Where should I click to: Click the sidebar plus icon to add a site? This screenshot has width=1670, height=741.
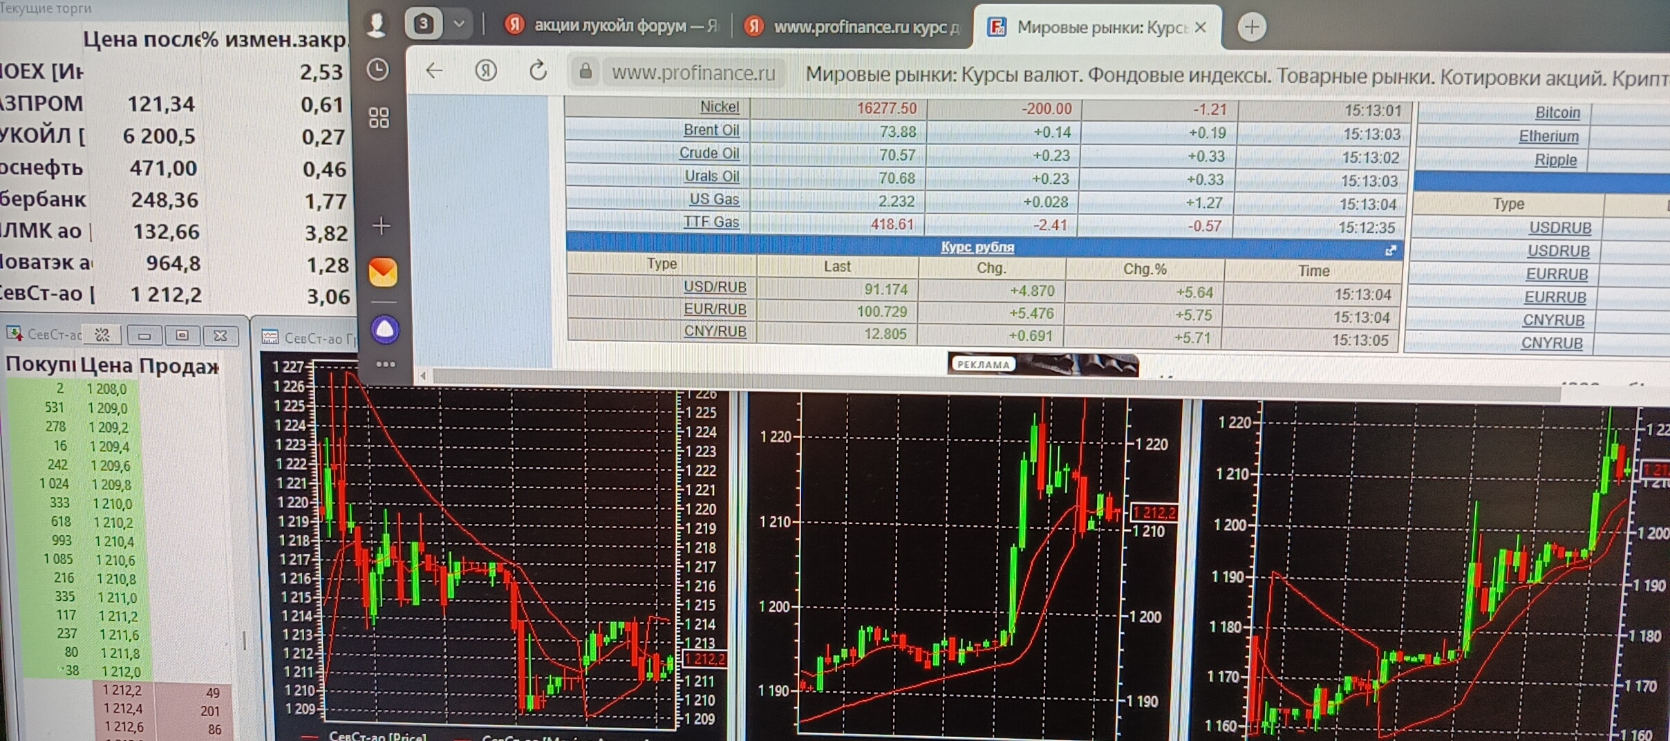[x=381, y=225]
